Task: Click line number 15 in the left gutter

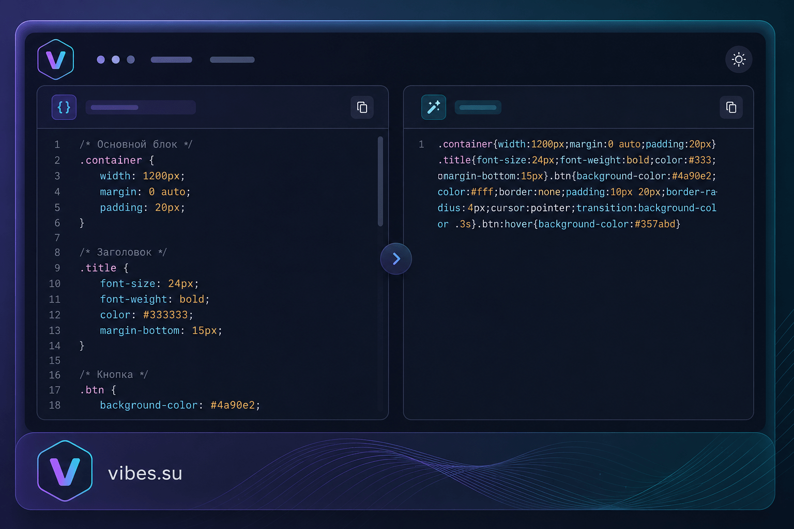Action: (55, 360)
